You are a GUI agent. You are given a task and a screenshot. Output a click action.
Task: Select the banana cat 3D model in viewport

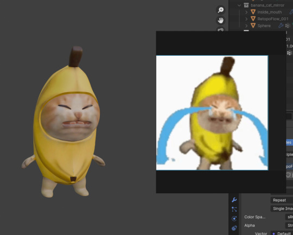pos(63,122)
